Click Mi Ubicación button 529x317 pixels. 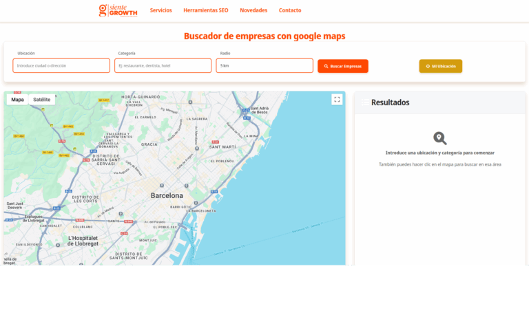pyautogui.click(x=441, y=67)
